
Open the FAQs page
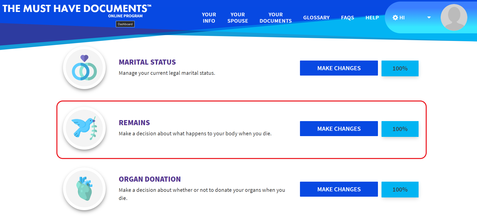pyautogui.click(x=347, y=18)
